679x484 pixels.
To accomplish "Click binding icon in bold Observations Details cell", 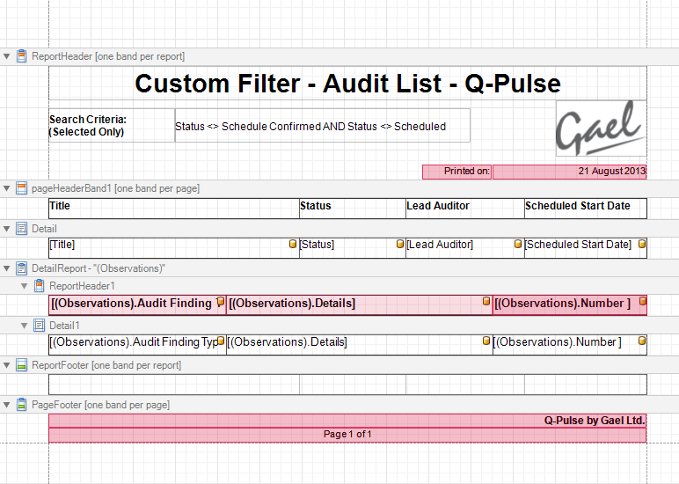I will click(486, 301).
